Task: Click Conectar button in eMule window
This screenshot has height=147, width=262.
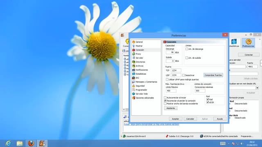Action: tap(248, 55)
